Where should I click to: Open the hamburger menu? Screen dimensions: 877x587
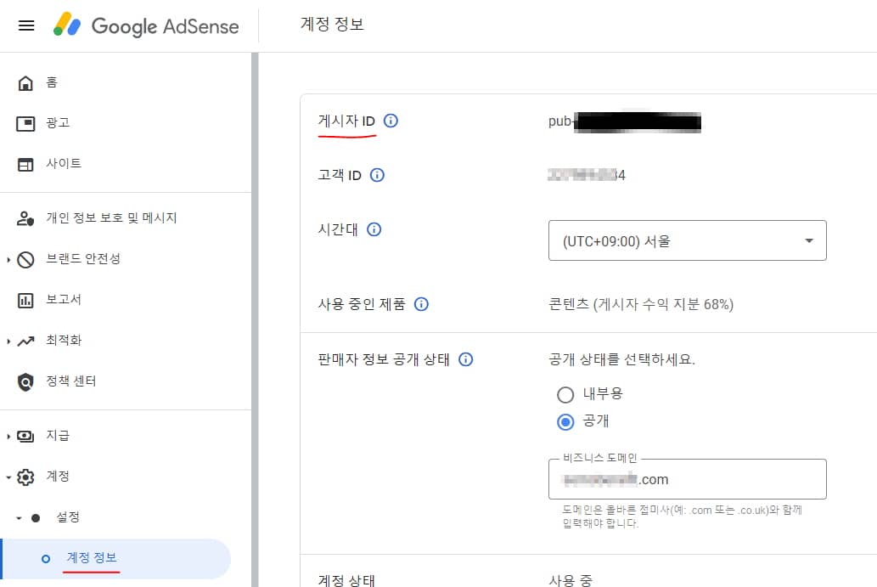click(25, 25)
